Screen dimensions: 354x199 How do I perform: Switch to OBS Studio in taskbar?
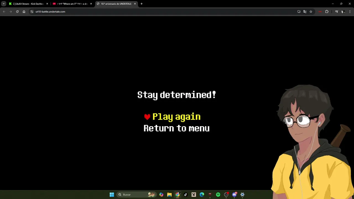[x=226, y=195]
